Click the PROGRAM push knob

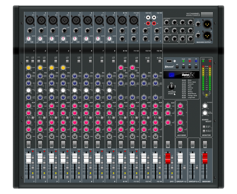171,87
